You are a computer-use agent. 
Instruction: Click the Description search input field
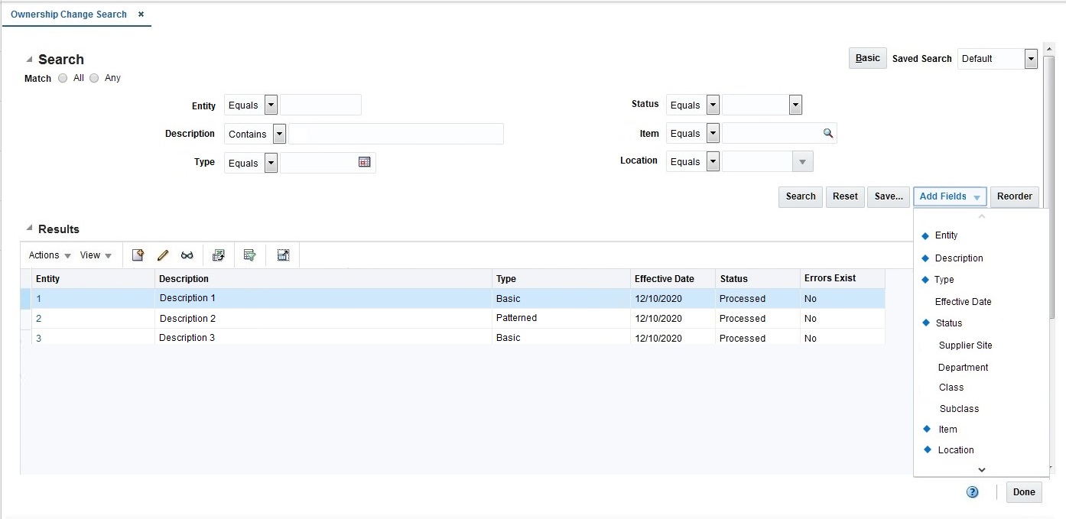[x=398, y=134]
